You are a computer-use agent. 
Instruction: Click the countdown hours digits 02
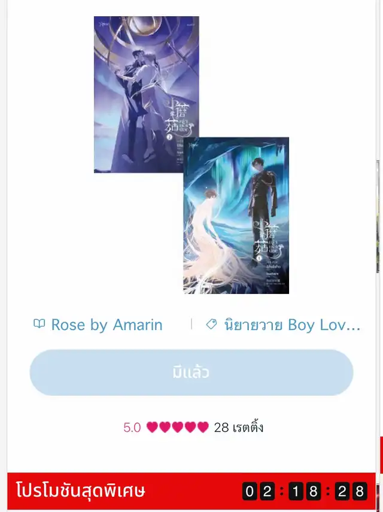point(259,491)
